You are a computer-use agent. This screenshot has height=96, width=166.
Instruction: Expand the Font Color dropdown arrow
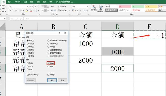tap(33, 11)
